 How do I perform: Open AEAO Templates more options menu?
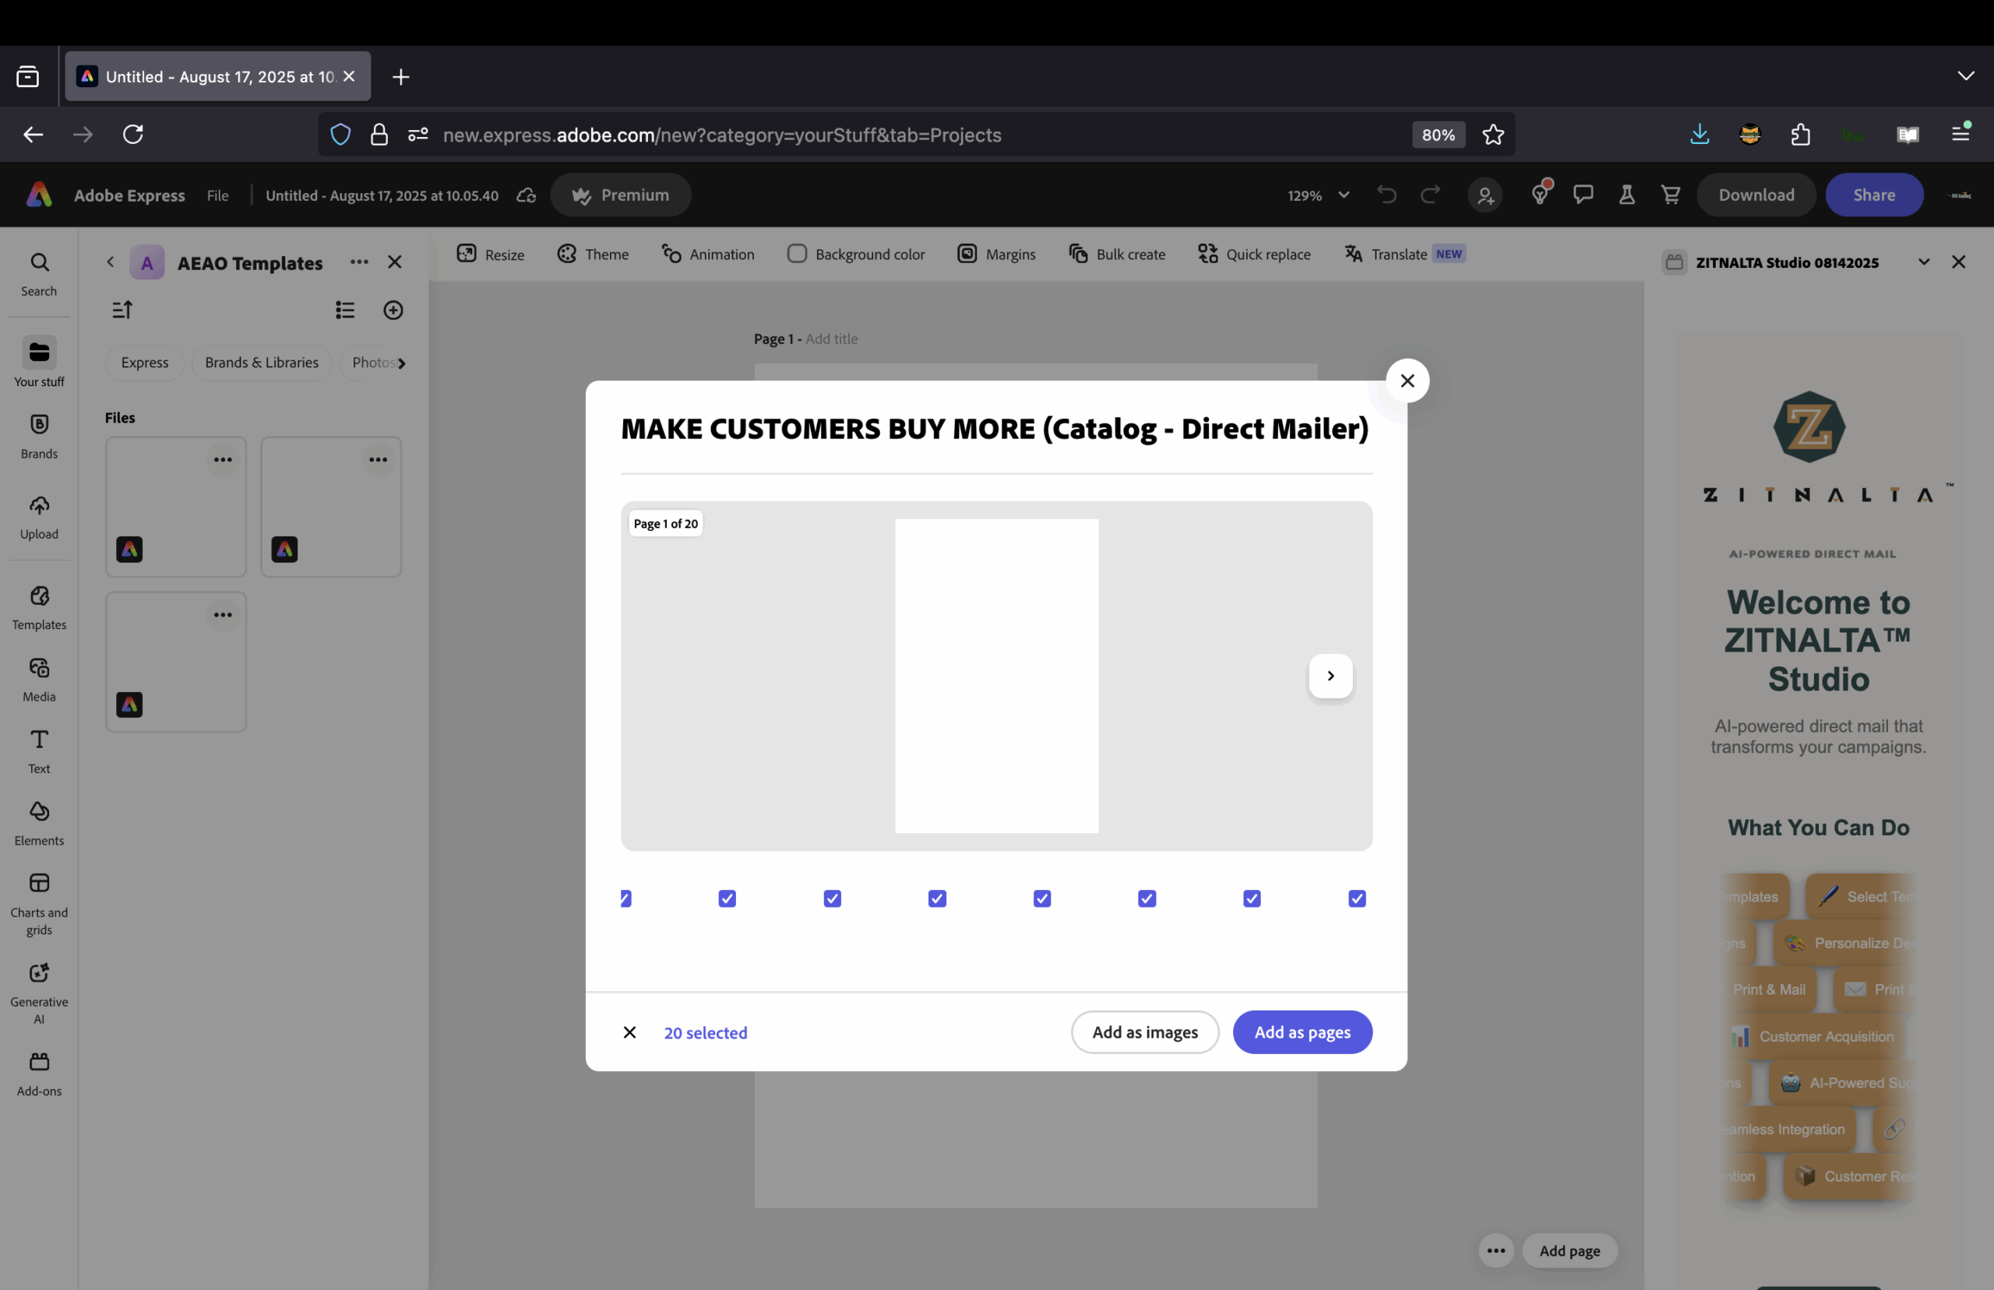pos(359,262)
